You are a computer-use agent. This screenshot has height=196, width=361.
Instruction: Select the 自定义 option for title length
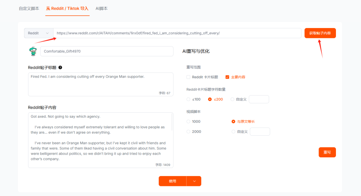click(x=233, y=99)
